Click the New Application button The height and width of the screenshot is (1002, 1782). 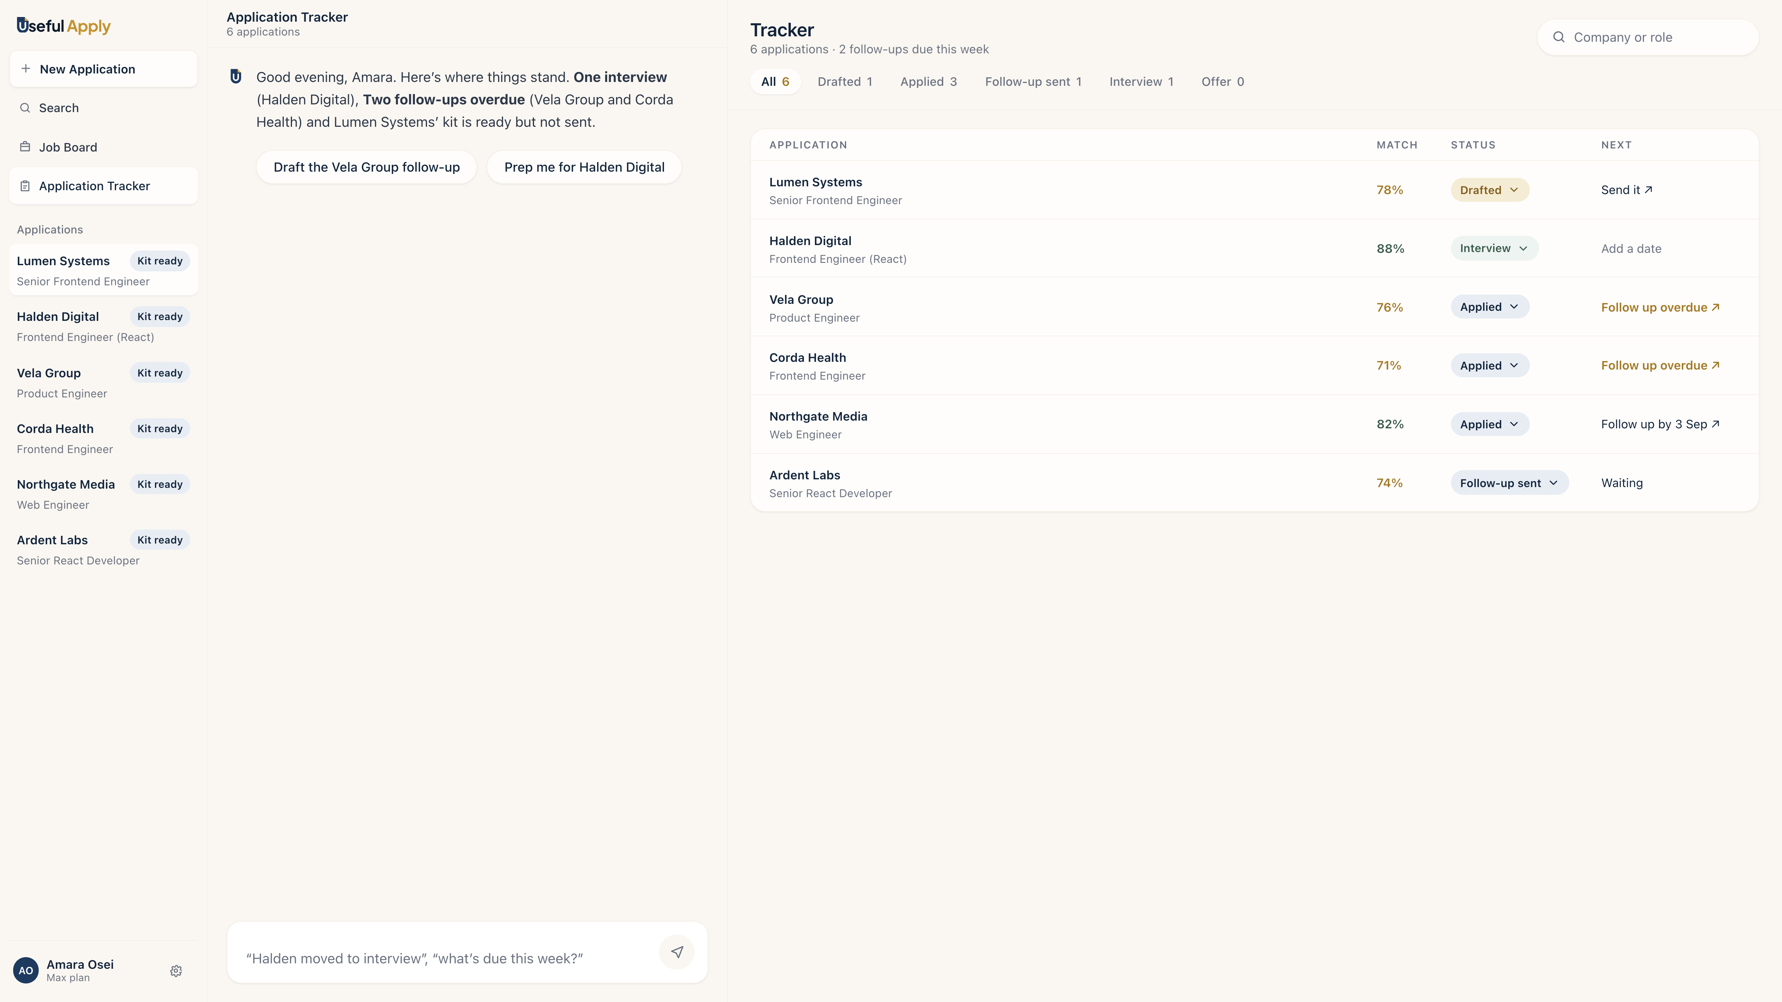coord(104,69)
